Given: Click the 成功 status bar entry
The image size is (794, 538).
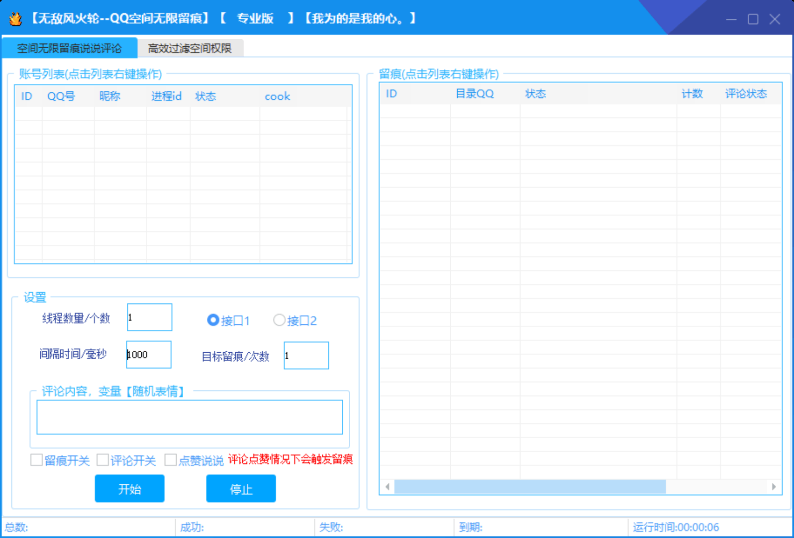Looking at the screenshot, I should 192,527.
